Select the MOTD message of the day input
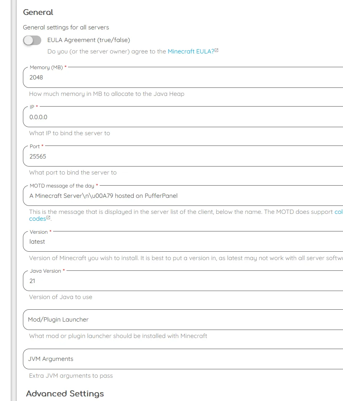The image size is (343, 401). (x=183, y=196)
